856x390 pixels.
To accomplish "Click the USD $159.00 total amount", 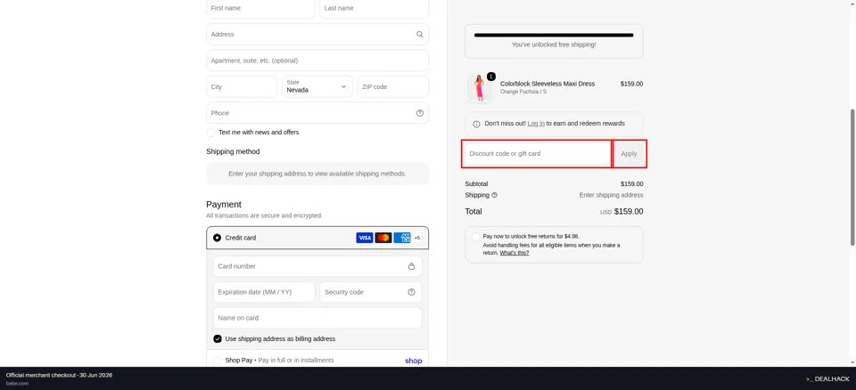I will (x=621, y=212).
